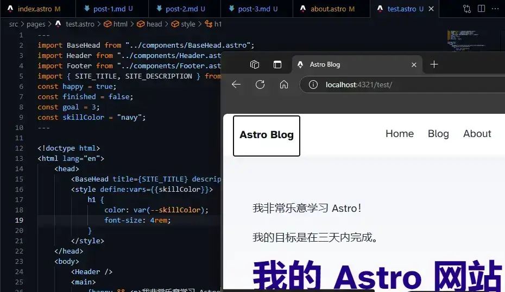505x292 pixels.
Task: Click 'const finished = false;' code line
Action: point(85,96)
